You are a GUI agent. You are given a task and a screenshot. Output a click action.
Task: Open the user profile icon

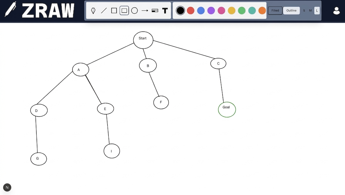336,11
